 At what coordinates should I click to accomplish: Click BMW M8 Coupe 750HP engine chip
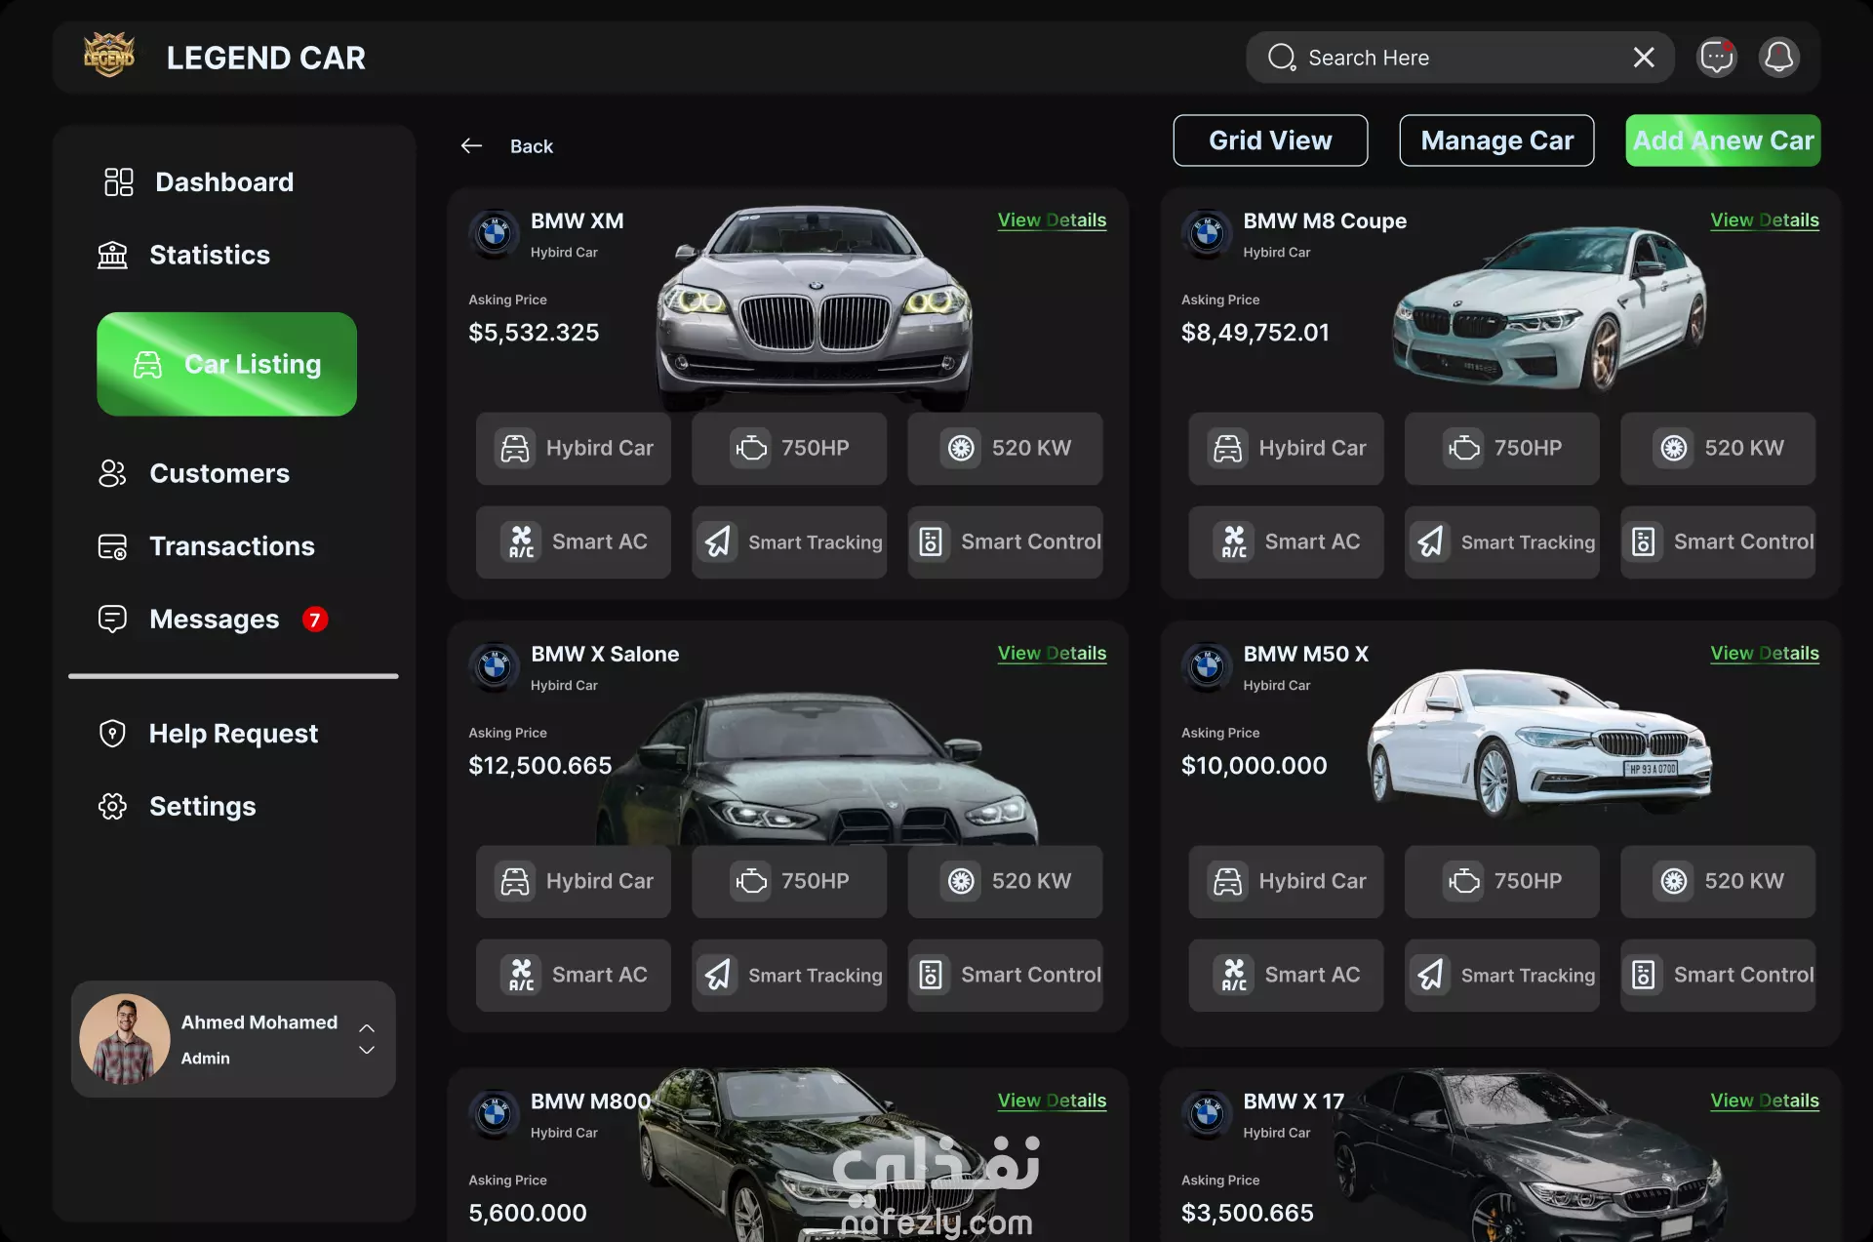click(x=1501, y=449)
